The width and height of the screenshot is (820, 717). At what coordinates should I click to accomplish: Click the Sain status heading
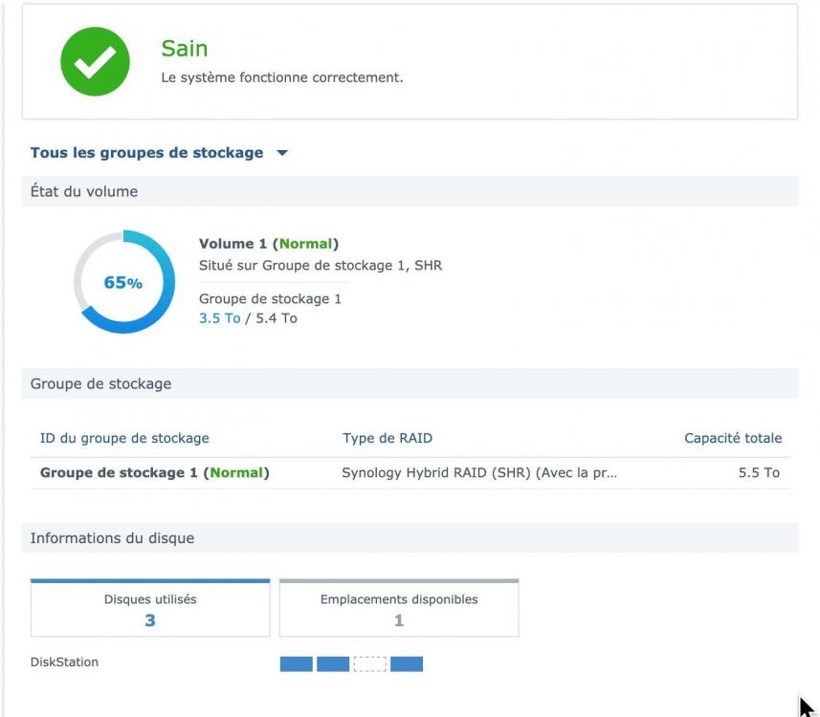click(185, 49)
